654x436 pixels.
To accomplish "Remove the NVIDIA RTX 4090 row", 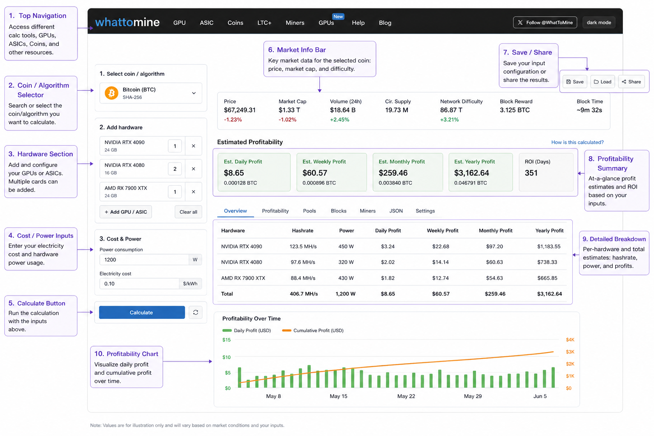I will (193, 146).
